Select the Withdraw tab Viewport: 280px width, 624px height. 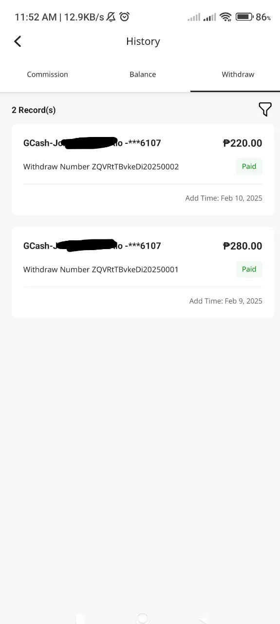(x=238, y=75)
